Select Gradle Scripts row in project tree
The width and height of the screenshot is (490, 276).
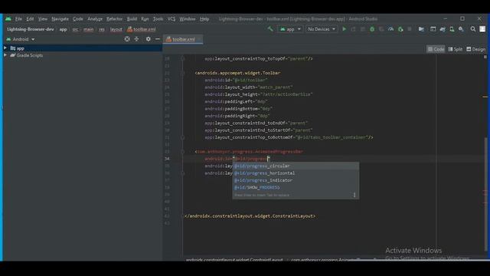pos(83,55)
